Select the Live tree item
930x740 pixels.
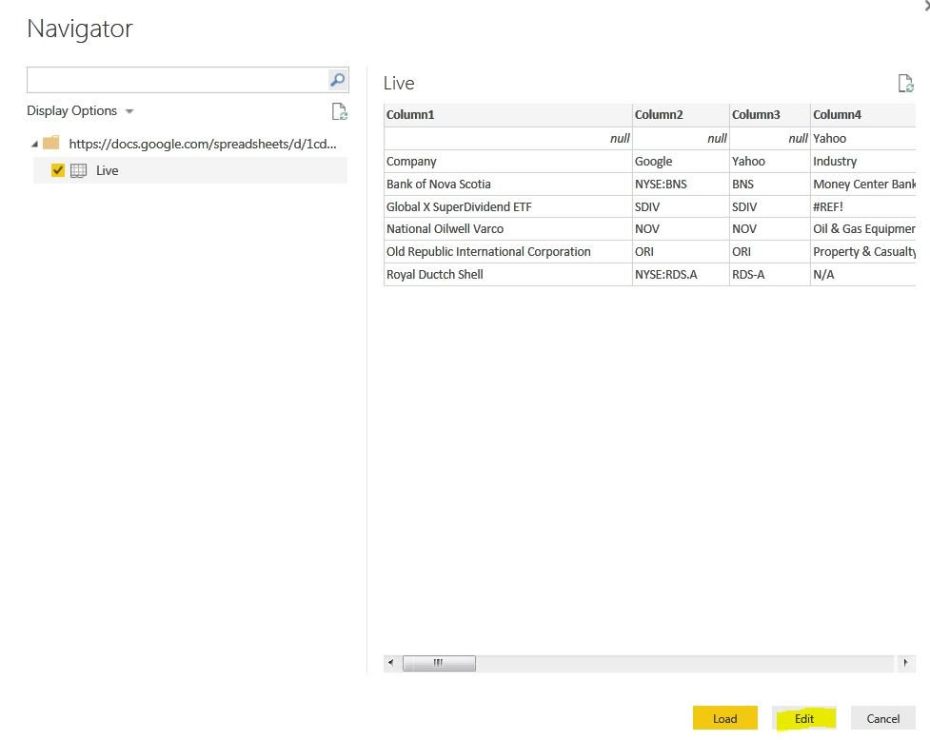[x=108, y=171]
